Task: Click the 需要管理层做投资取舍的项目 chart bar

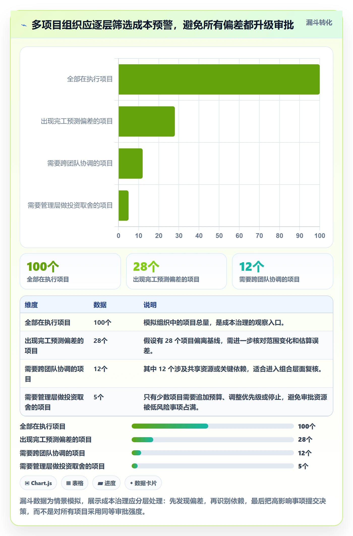Action: [x=124, y=205]
